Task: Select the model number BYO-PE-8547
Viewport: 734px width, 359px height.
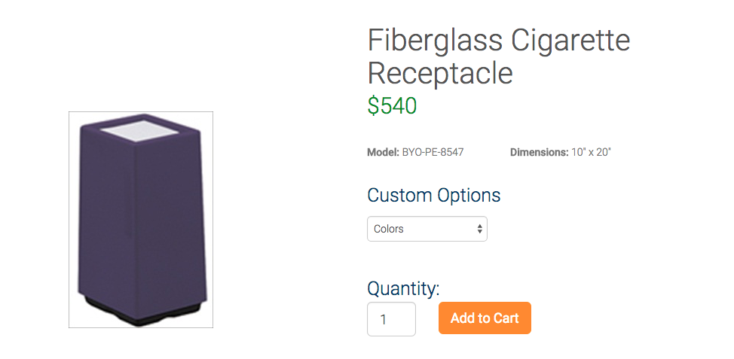Action: 433,152
